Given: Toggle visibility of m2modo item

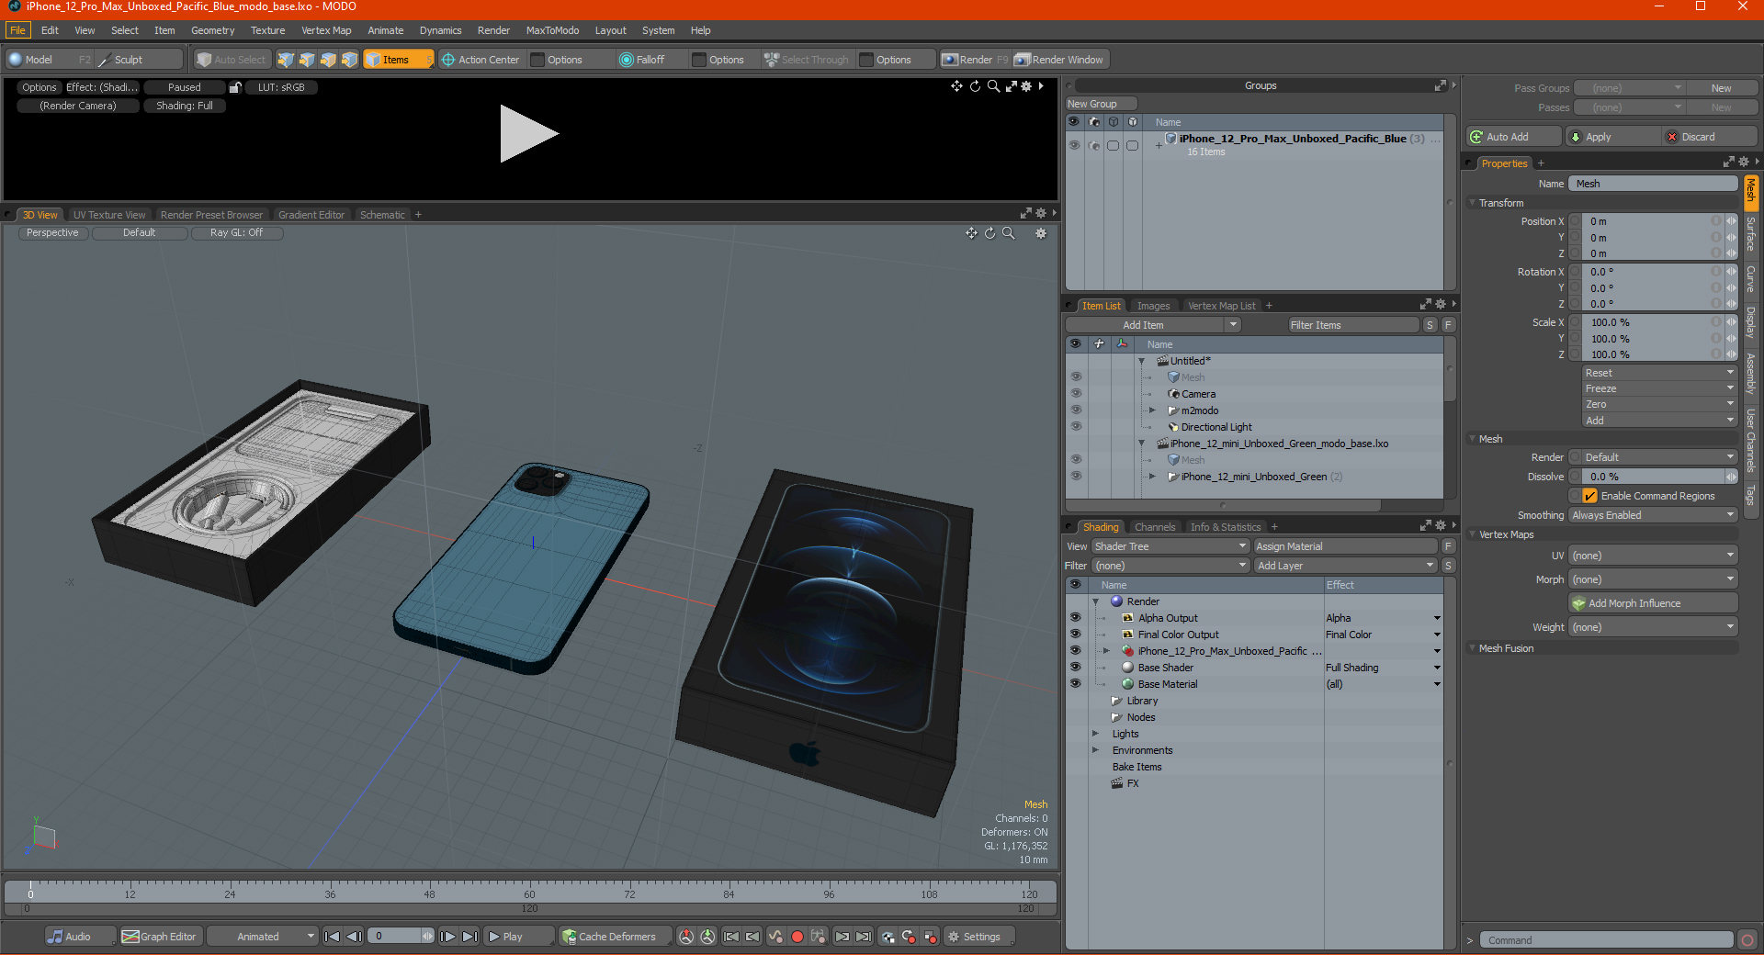Looking at the screenshot, I should (1076, 410).
